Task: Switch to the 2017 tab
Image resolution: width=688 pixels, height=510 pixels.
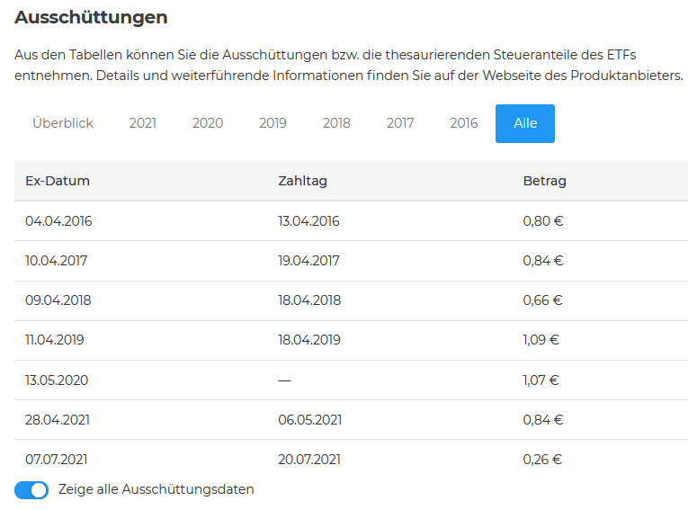Action: coord(400,123)
